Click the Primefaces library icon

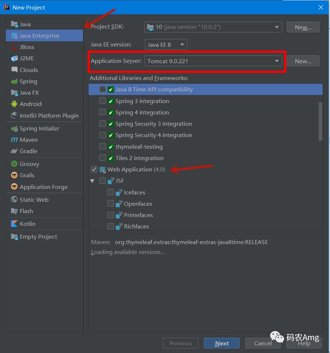(119, 215)
